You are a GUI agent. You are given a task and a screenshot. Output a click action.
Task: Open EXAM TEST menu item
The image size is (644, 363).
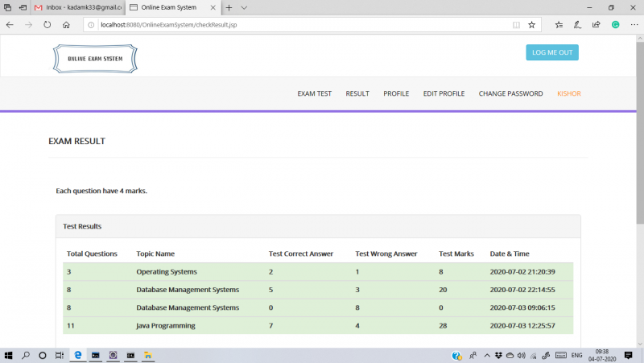(314, 93)
